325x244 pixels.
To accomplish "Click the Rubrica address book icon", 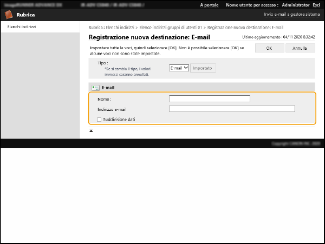I will tap(9, 15).
